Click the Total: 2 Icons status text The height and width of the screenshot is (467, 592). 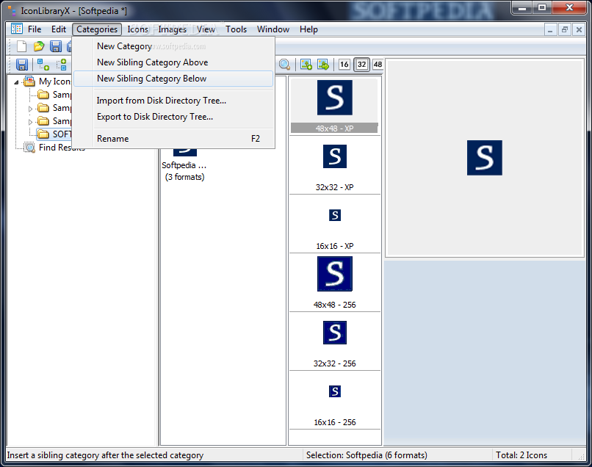point(521,455)
